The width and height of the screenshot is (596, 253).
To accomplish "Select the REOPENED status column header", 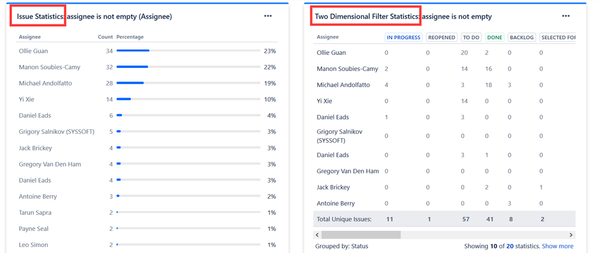I will [x=442, y=37].
